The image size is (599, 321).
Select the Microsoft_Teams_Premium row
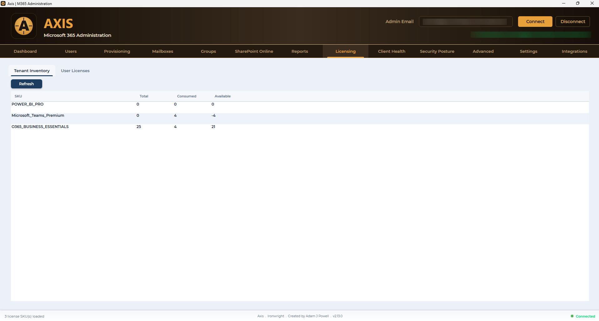300,116
